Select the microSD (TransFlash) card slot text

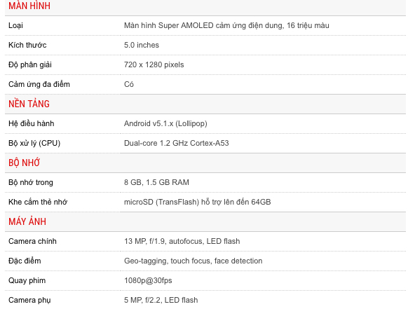[197, 202]
